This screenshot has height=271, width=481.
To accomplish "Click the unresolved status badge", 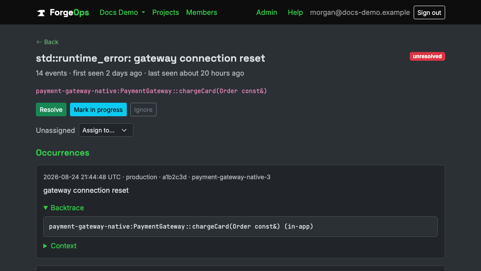I will (427, 56).
